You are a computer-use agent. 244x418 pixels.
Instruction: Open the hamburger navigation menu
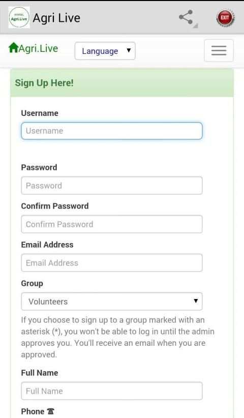219,51
